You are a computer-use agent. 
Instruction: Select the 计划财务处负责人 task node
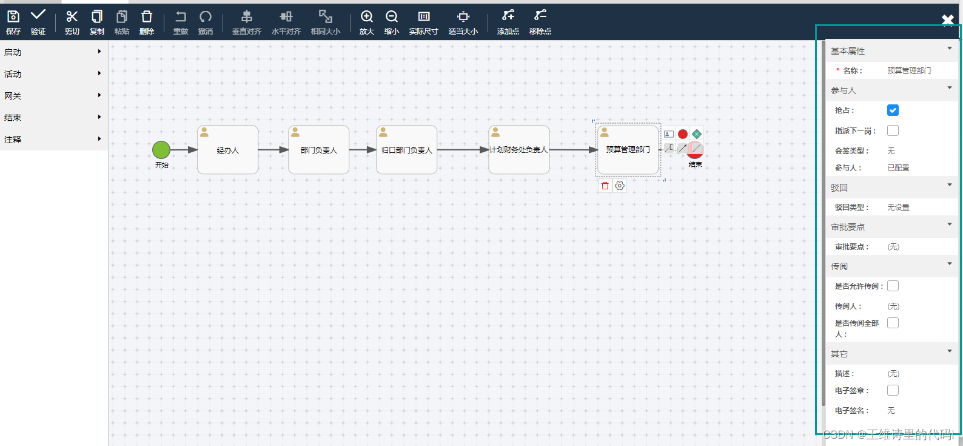[519, 150]
